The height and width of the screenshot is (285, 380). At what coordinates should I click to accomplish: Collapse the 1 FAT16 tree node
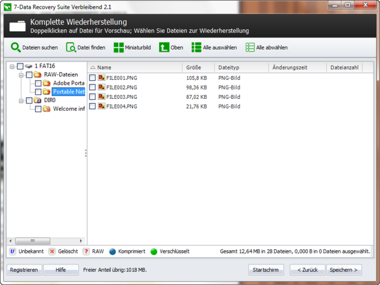coord(12,66)
